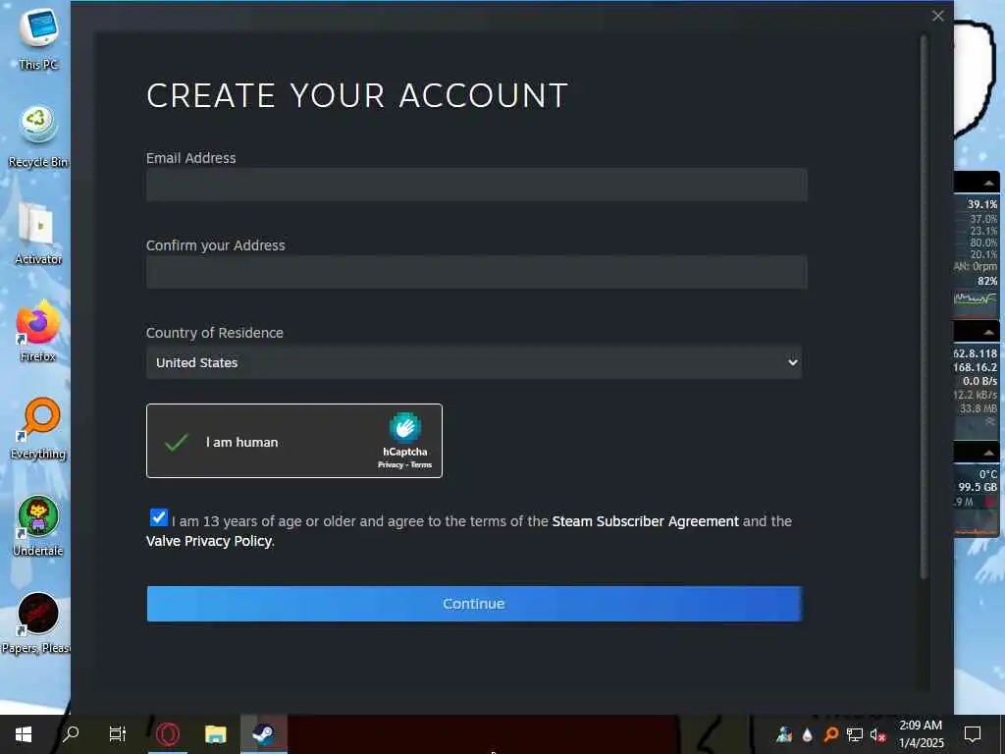Click the 99.5 GB value in widget
1005x754 pixels.
click(x=978, y=487)
